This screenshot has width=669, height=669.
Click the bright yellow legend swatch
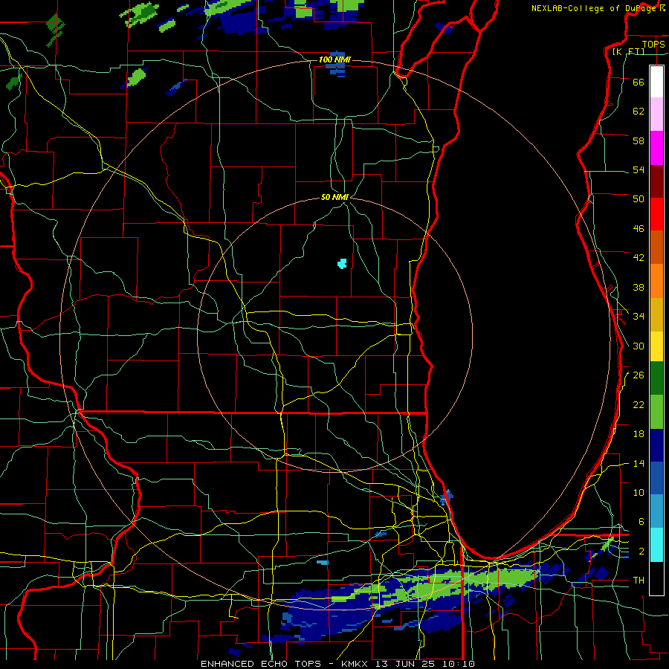click(656, 346)
